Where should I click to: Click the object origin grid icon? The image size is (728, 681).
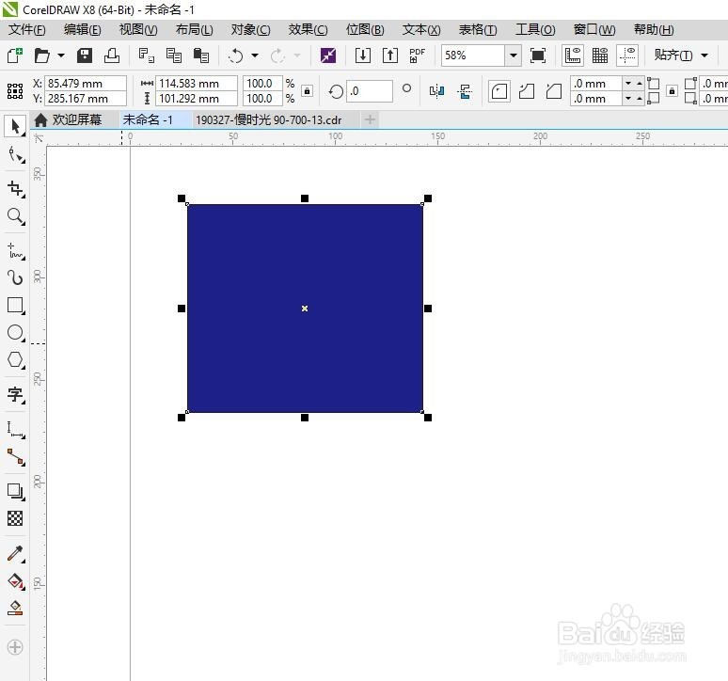(15, 91)
